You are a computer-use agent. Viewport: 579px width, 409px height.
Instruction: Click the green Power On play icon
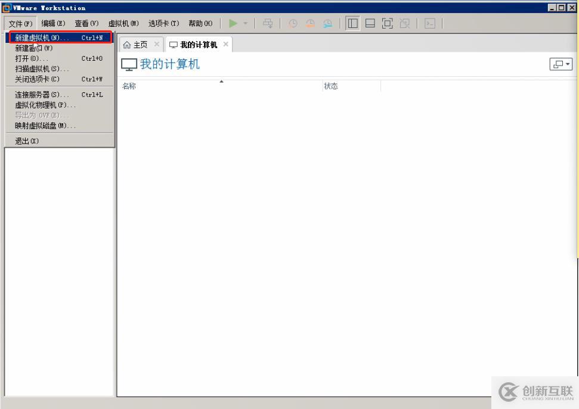(x=233, y=24)
